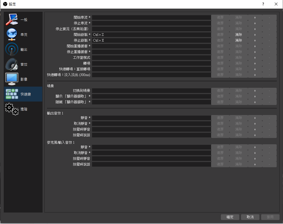This screenshot has height=224, width=283.
Task: Click the 開始錄製 hotkey field showing Ctrl + Z
Action: 152,35
